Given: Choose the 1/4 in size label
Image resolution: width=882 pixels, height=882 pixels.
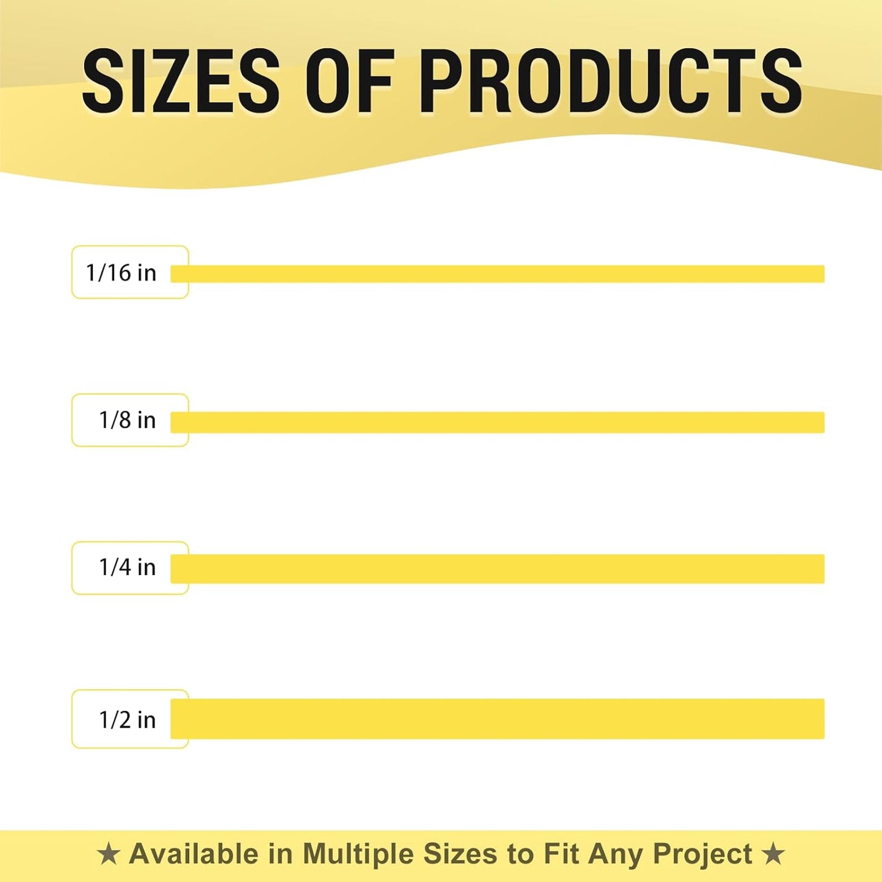Looking at the screenshot, I should point(127,568).
